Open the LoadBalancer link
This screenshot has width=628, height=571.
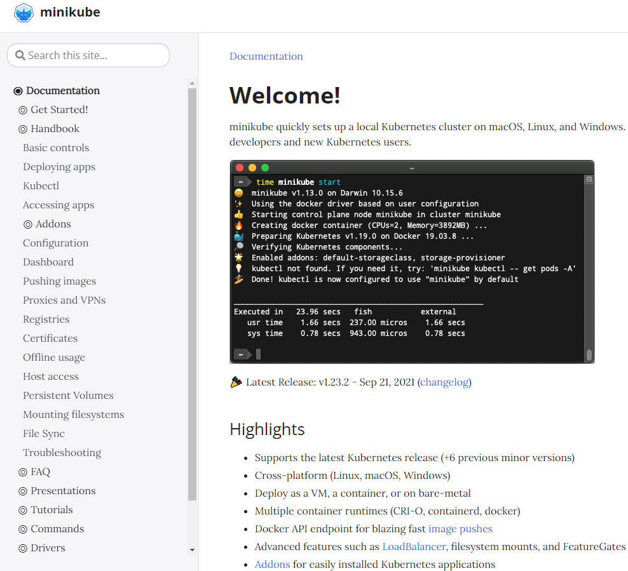[414, 547]
